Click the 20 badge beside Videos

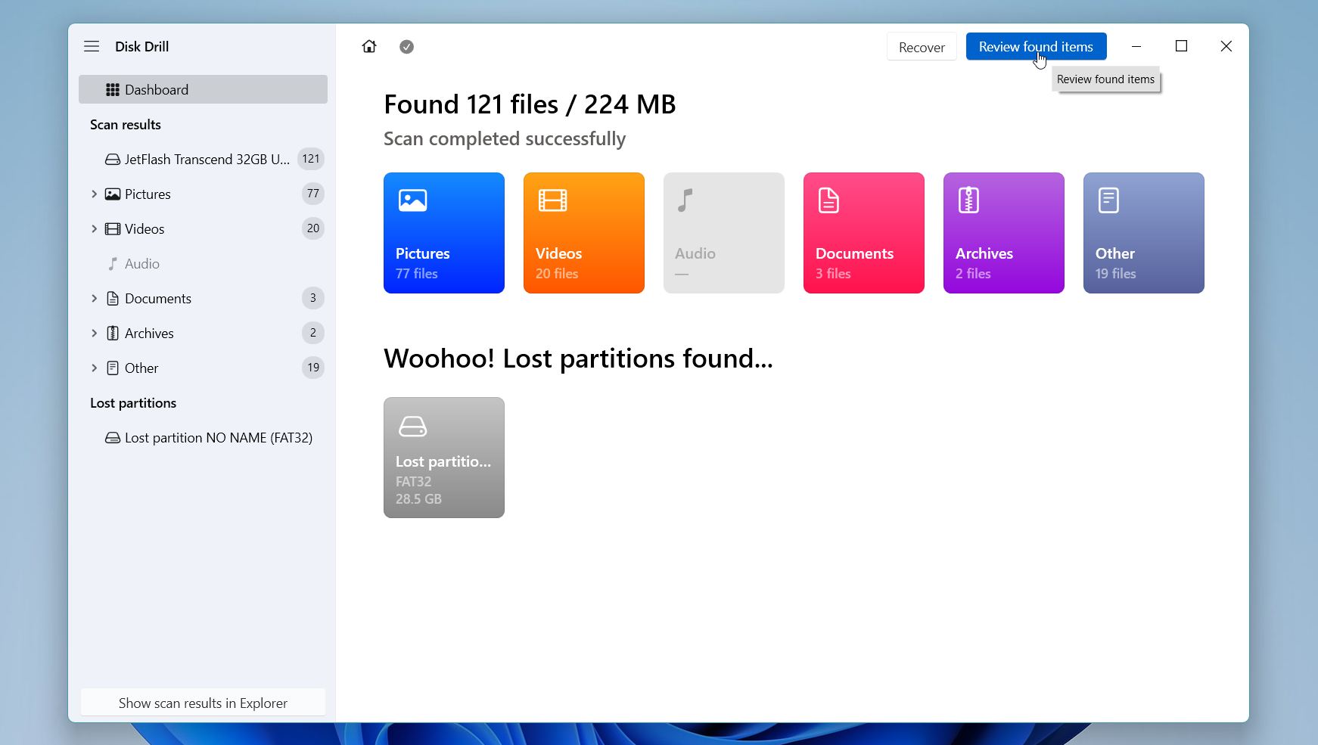click(313, 228)
